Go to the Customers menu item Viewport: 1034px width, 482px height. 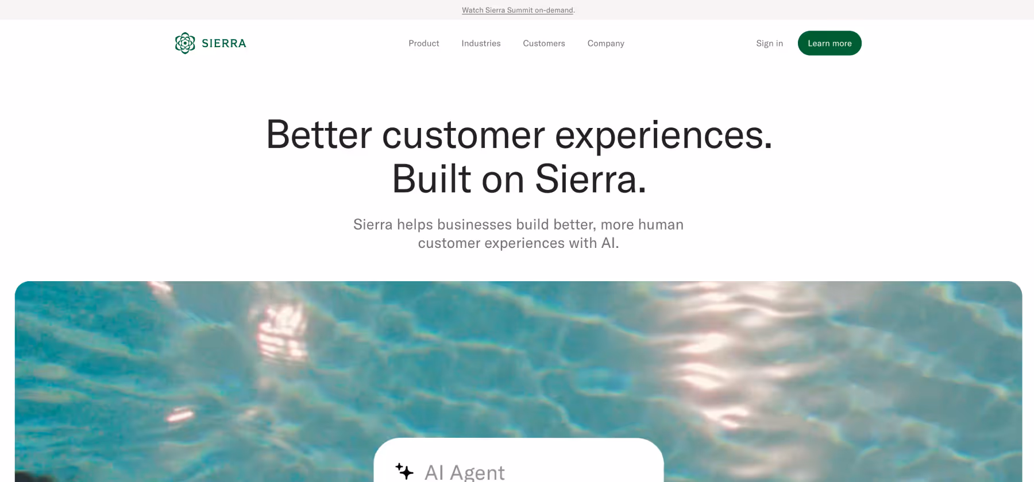click(x=544, y=44)
